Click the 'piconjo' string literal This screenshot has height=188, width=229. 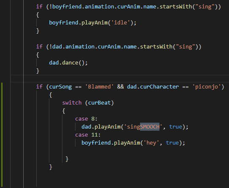point(207,87)
